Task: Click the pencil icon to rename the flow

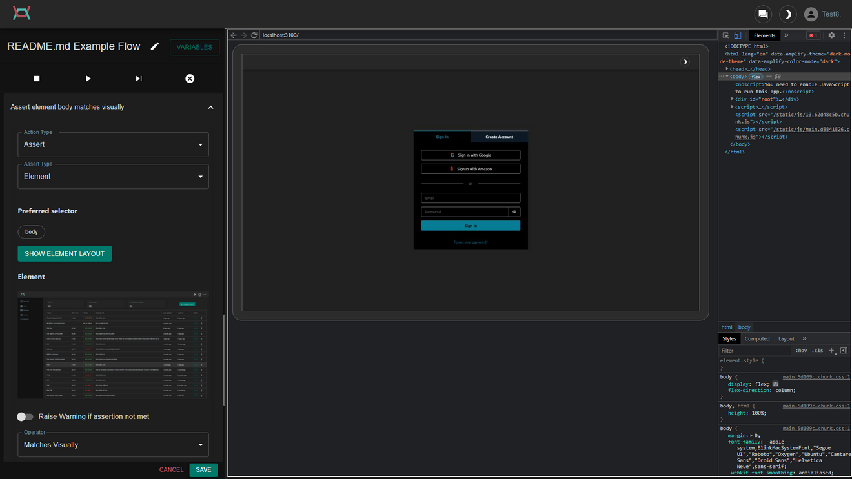Action: (x=154, y=46)
